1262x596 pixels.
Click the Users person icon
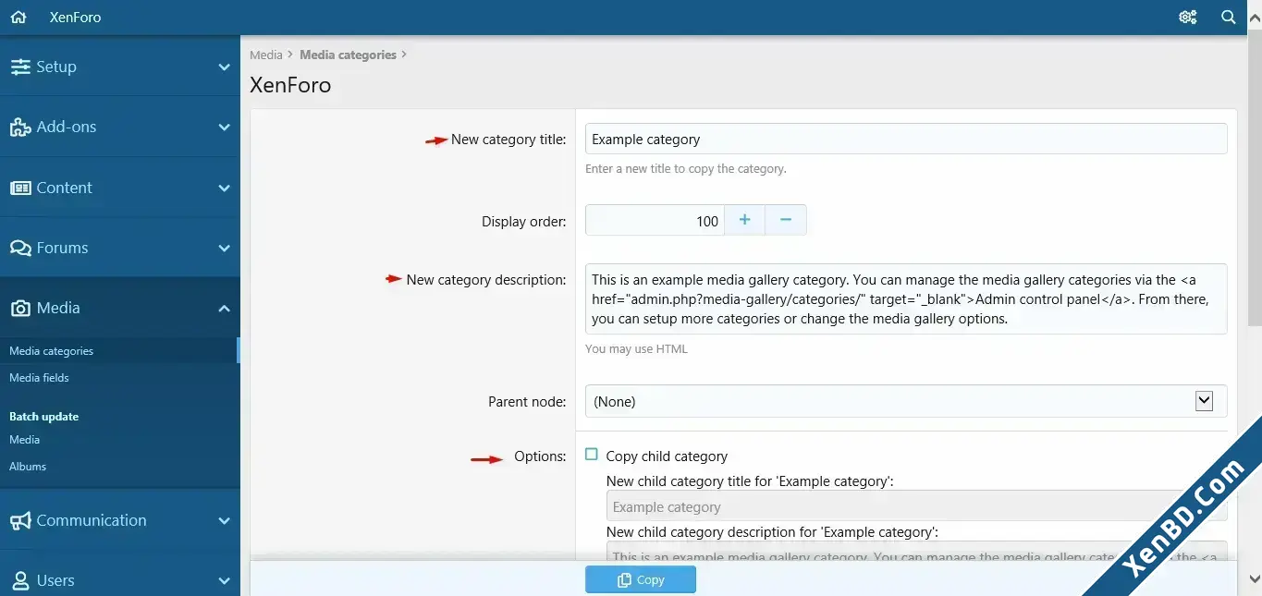[20, 581]
